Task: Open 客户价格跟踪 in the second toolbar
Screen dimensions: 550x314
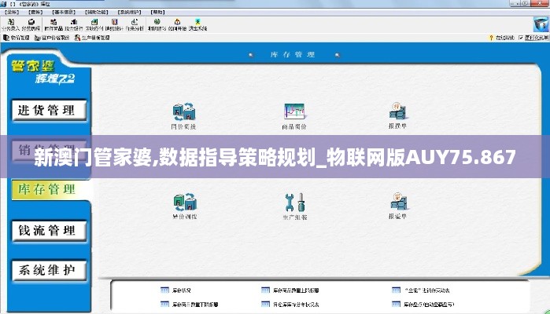Action: click(x=52, y=38)
